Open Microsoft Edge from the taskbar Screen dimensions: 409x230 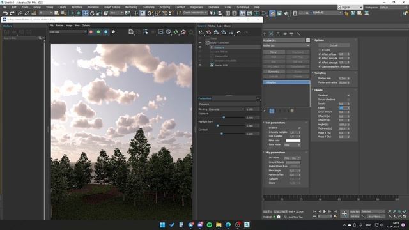pyautogui.click(x=228, y=225)
